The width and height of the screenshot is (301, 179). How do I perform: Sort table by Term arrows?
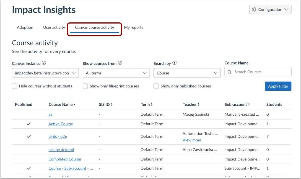click(x=152, y=105)
